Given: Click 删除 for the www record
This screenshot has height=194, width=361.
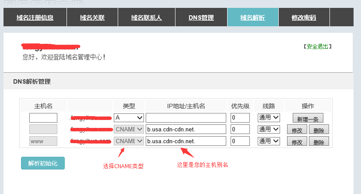Looking at the screenshot, I should pos(319,141).
